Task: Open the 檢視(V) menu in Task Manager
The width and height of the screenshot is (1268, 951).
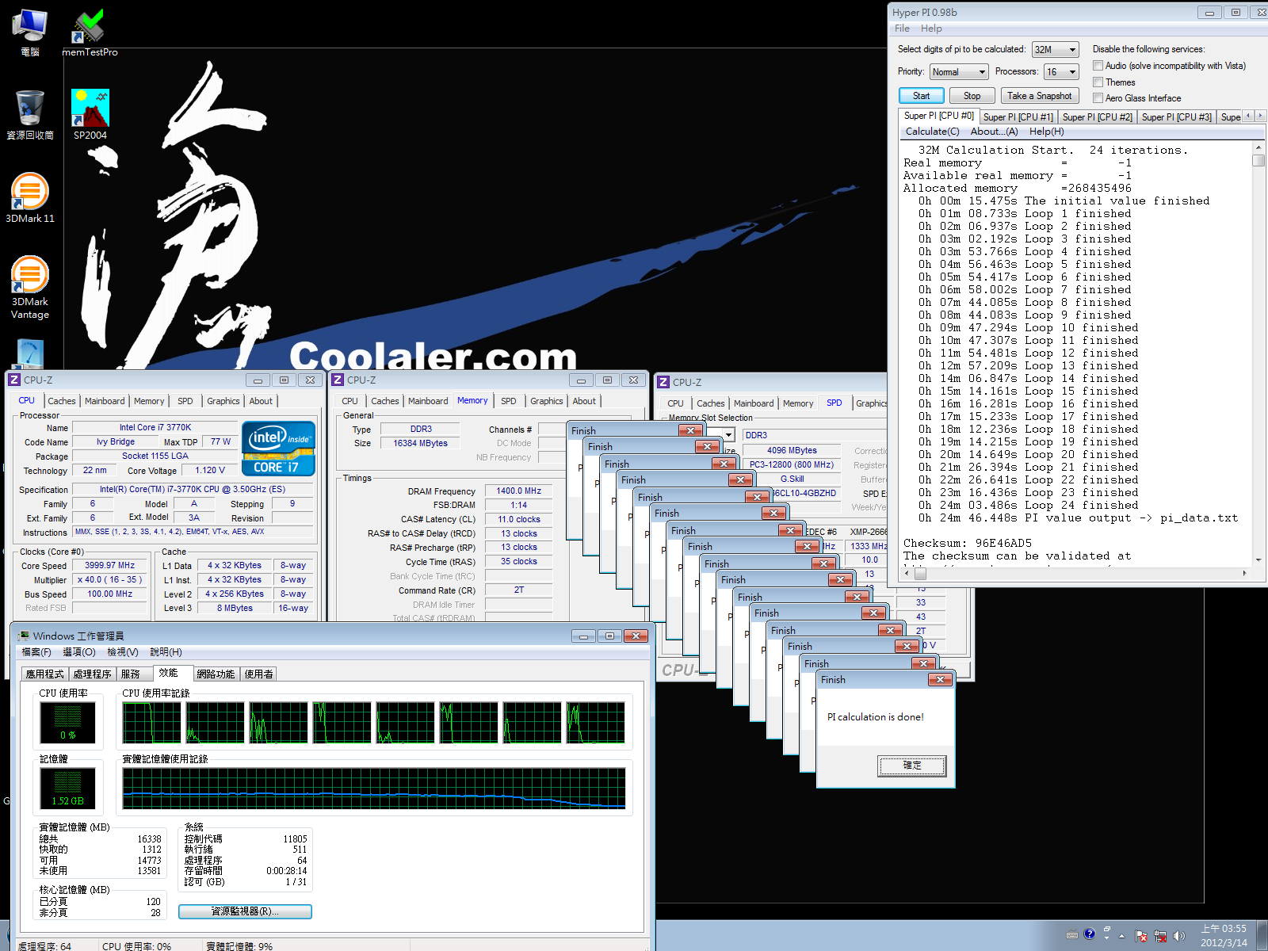Action: (x=123, y=652)
